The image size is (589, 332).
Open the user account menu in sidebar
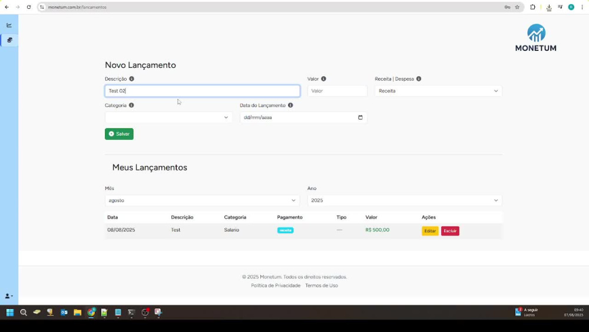[9, 296]
